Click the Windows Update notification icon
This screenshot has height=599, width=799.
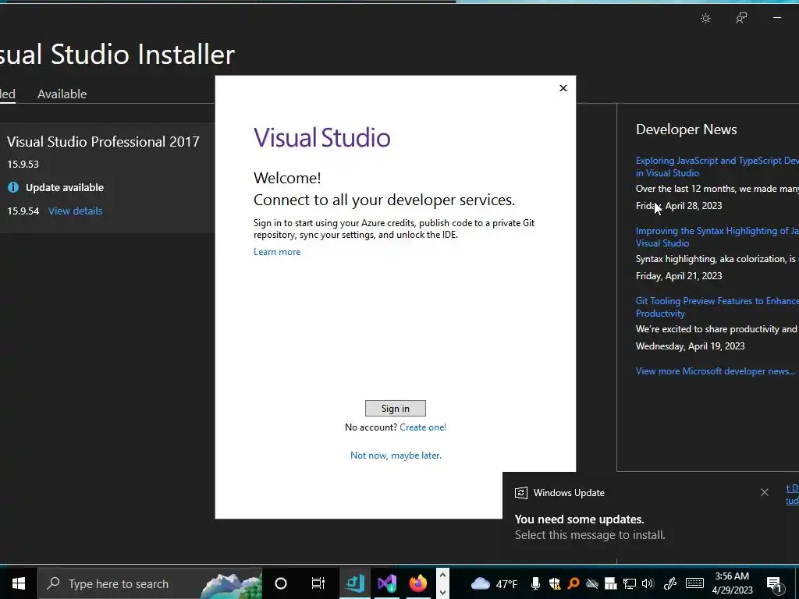[x=520, y=493]
